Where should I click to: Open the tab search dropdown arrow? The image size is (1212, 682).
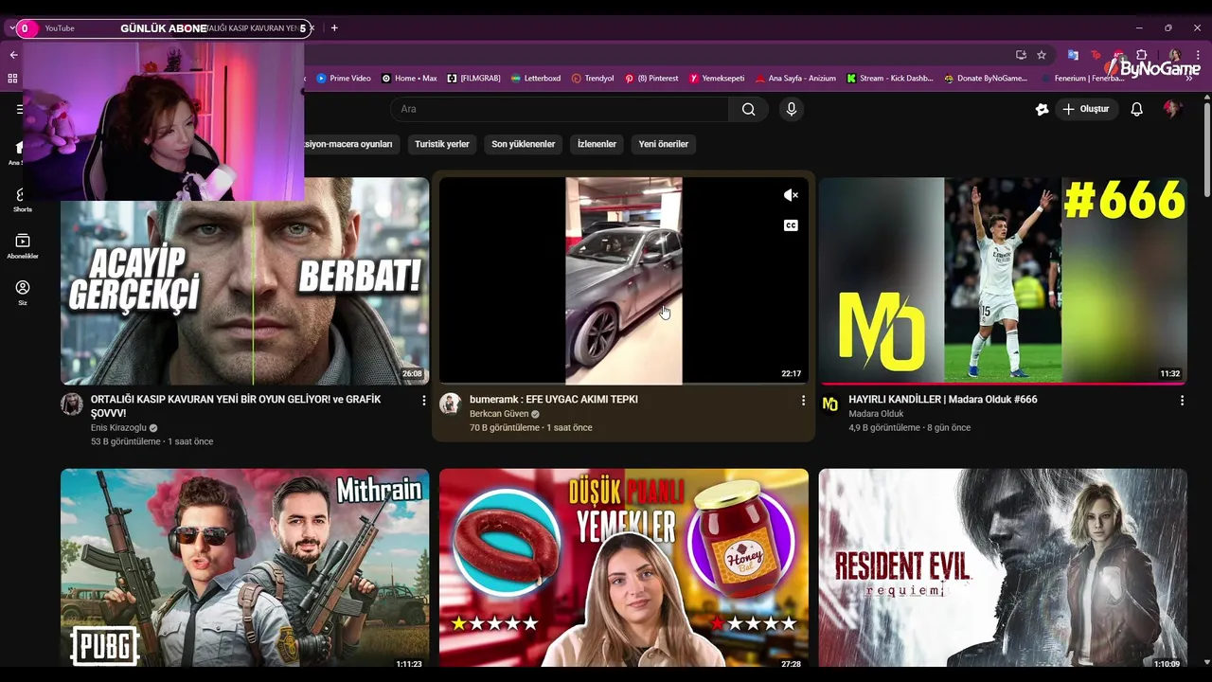point(11,27)
